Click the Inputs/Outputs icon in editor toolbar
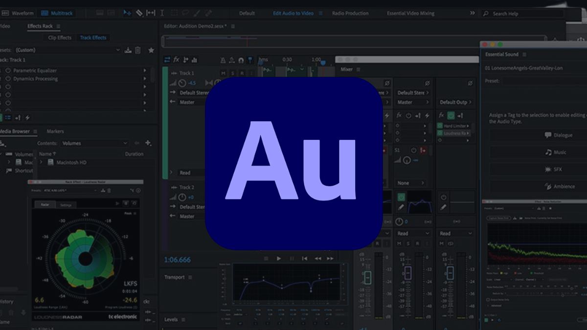The width and height of the screenshot is (587, 330). 167,60
